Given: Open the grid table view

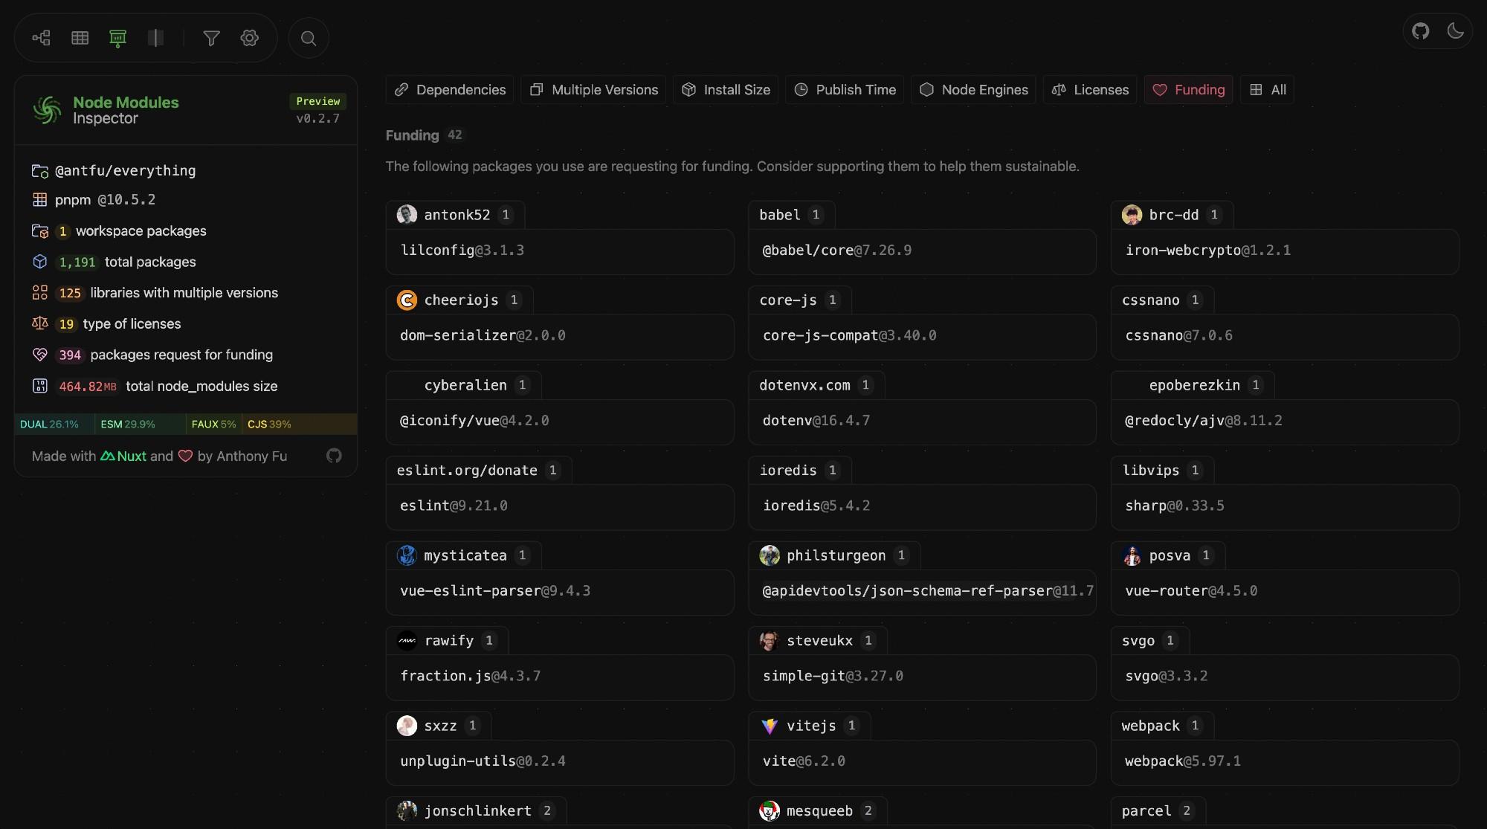Looking at the screenshot, I should [x=80, y=38].
